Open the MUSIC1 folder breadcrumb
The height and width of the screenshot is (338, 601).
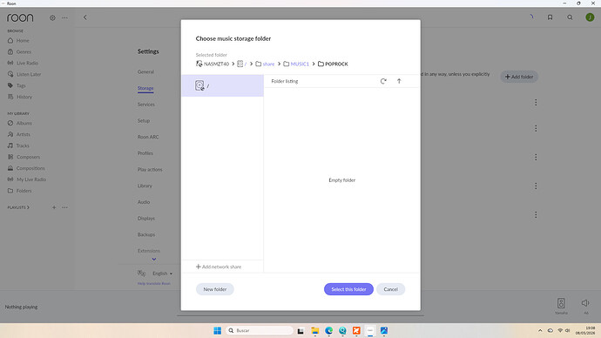tap(296, 64)
